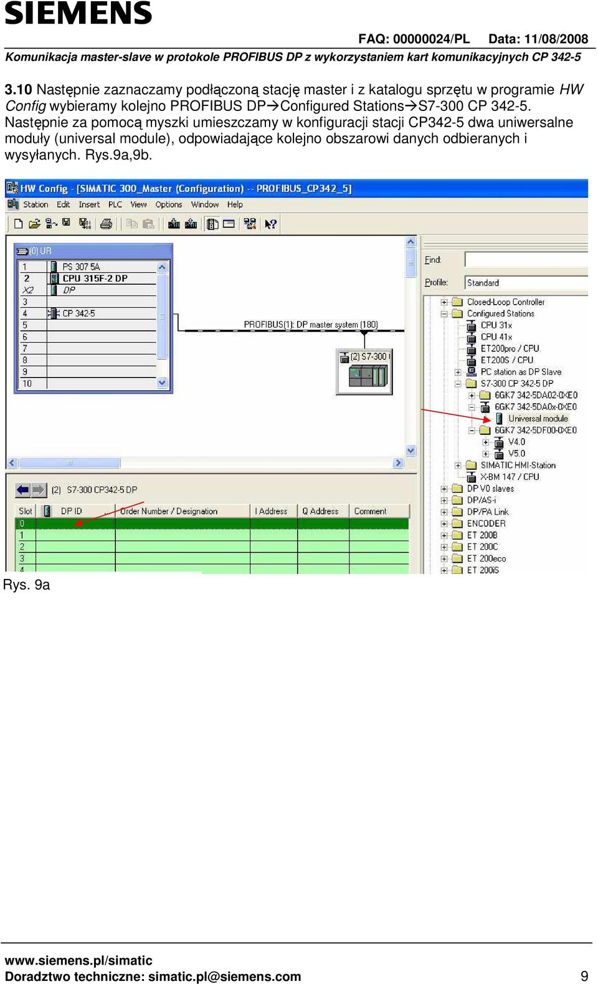The image size is (598, 984).
Task: Click the Upload from Module icon
Action: 191,223
